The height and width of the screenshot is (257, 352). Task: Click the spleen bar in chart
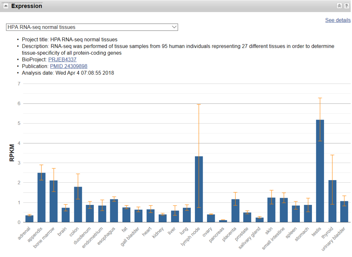296,214
